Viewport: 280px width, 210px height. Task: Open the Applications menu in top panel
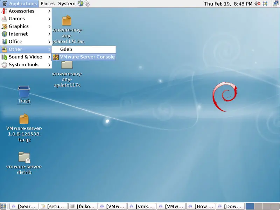pyautogui.click(x=19, y=3)
